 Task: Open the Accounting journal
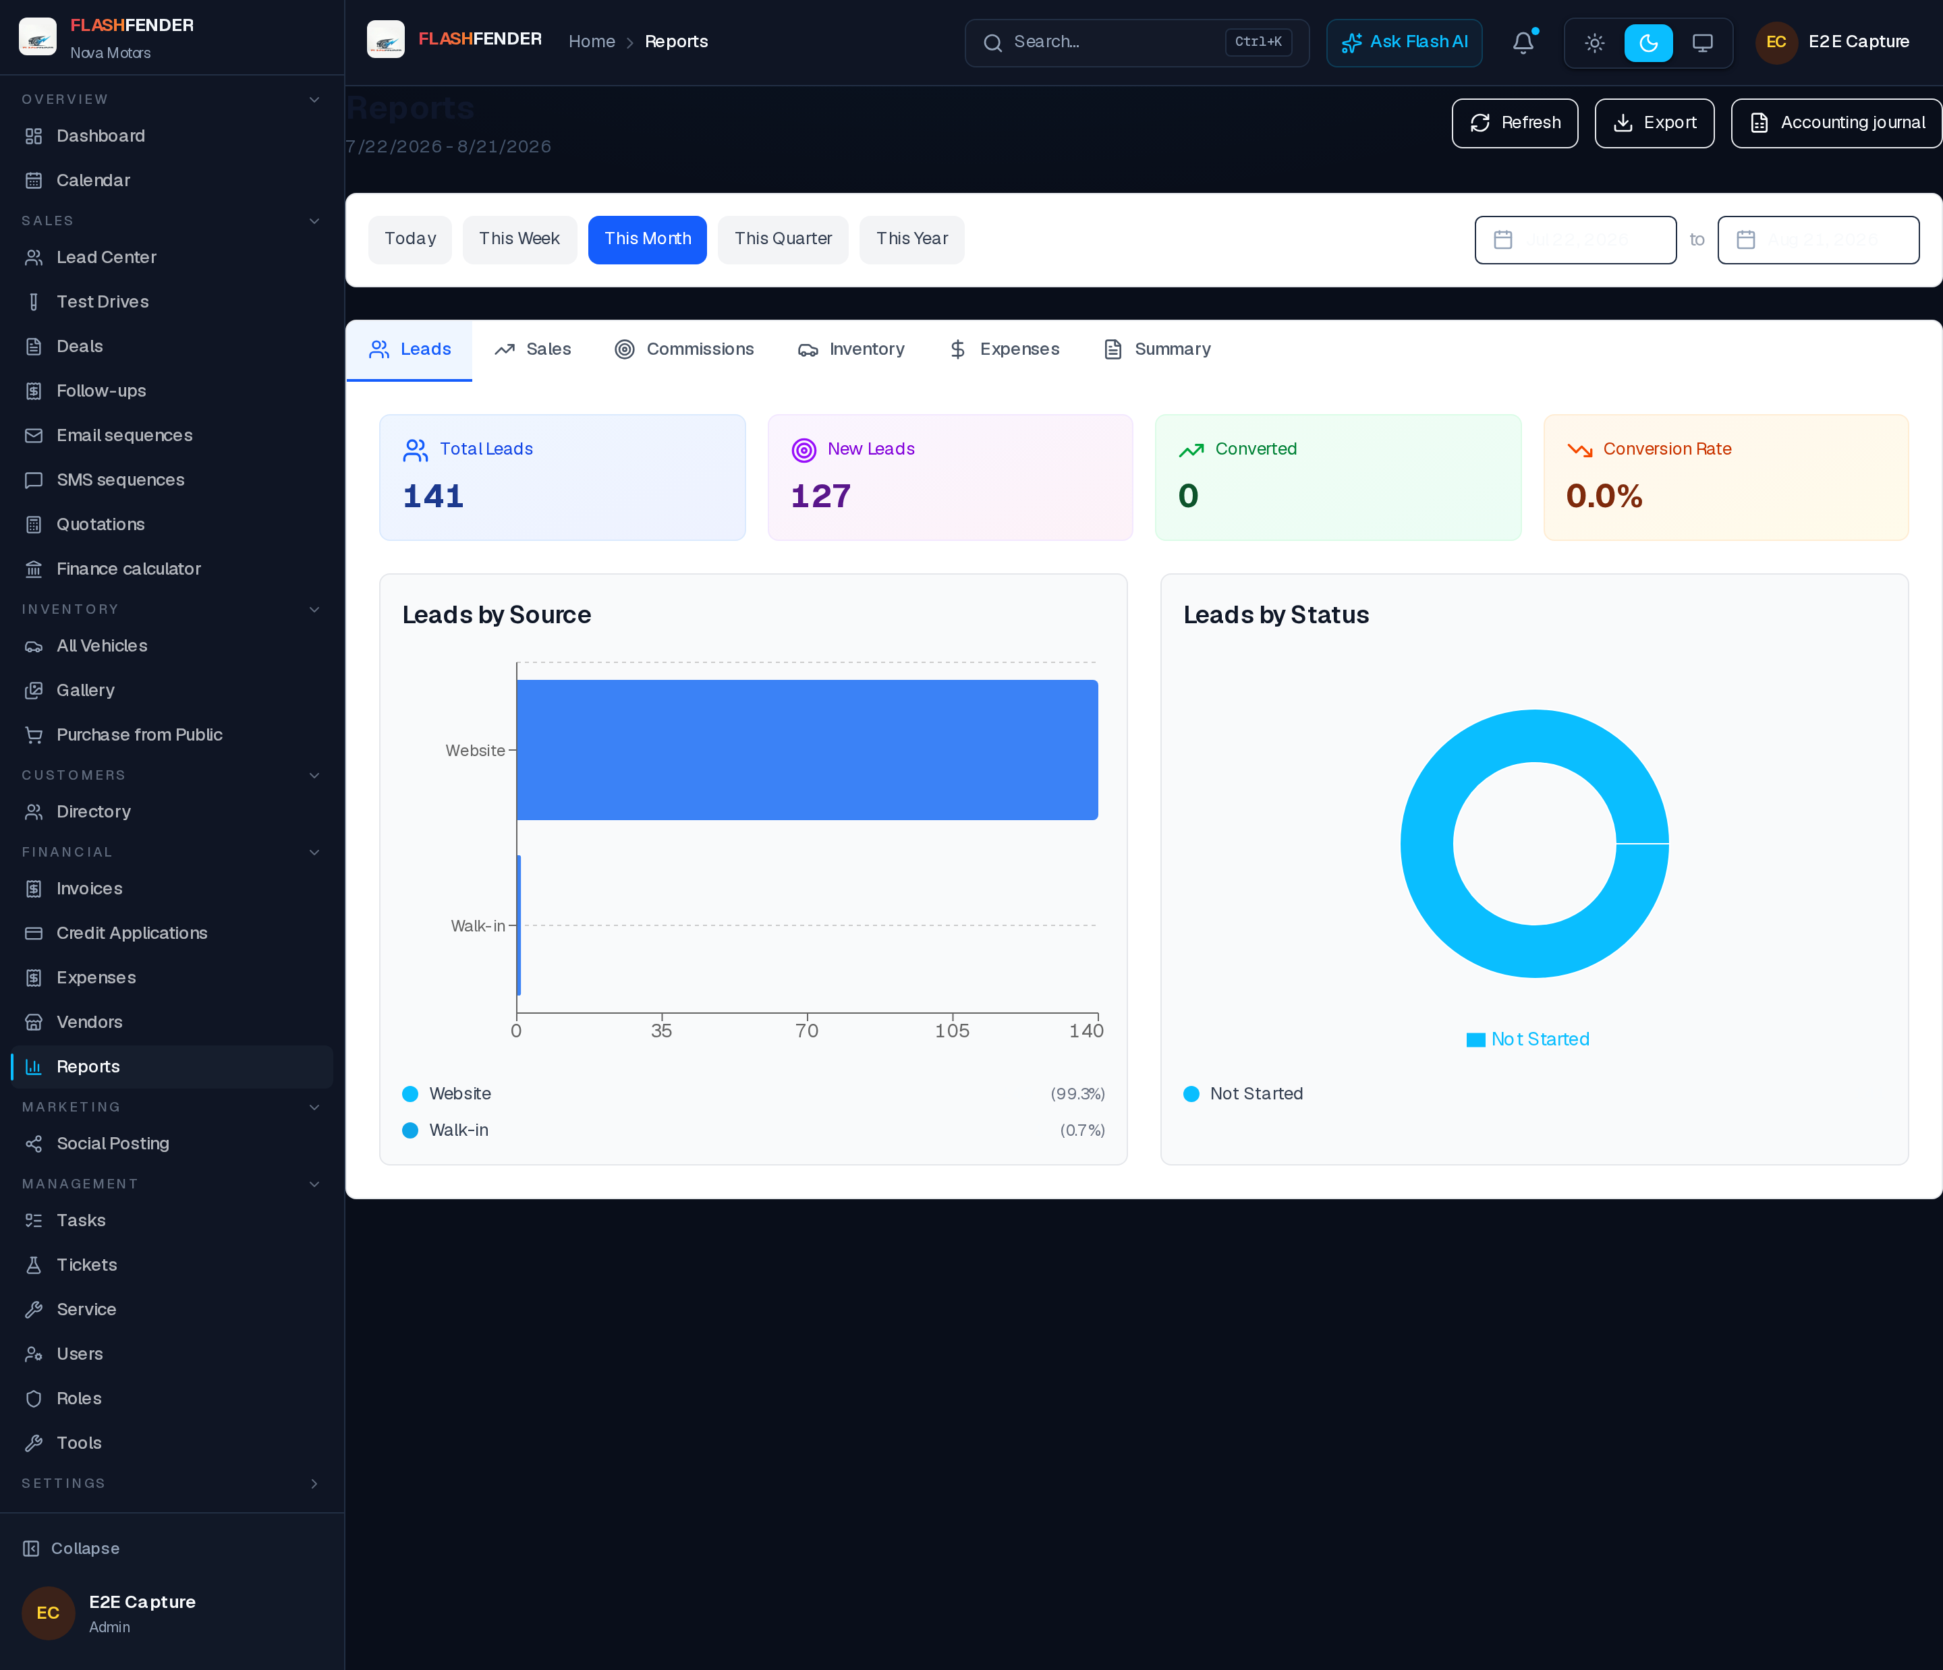(x=1836, y=123)
